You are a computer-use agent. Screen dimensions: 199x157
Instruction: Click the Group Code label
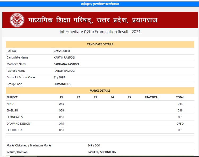14,84
